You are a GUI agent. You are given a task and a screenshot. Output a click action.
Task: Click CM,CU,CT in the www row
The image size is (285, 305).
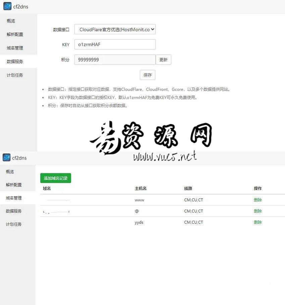coord(193,200)
